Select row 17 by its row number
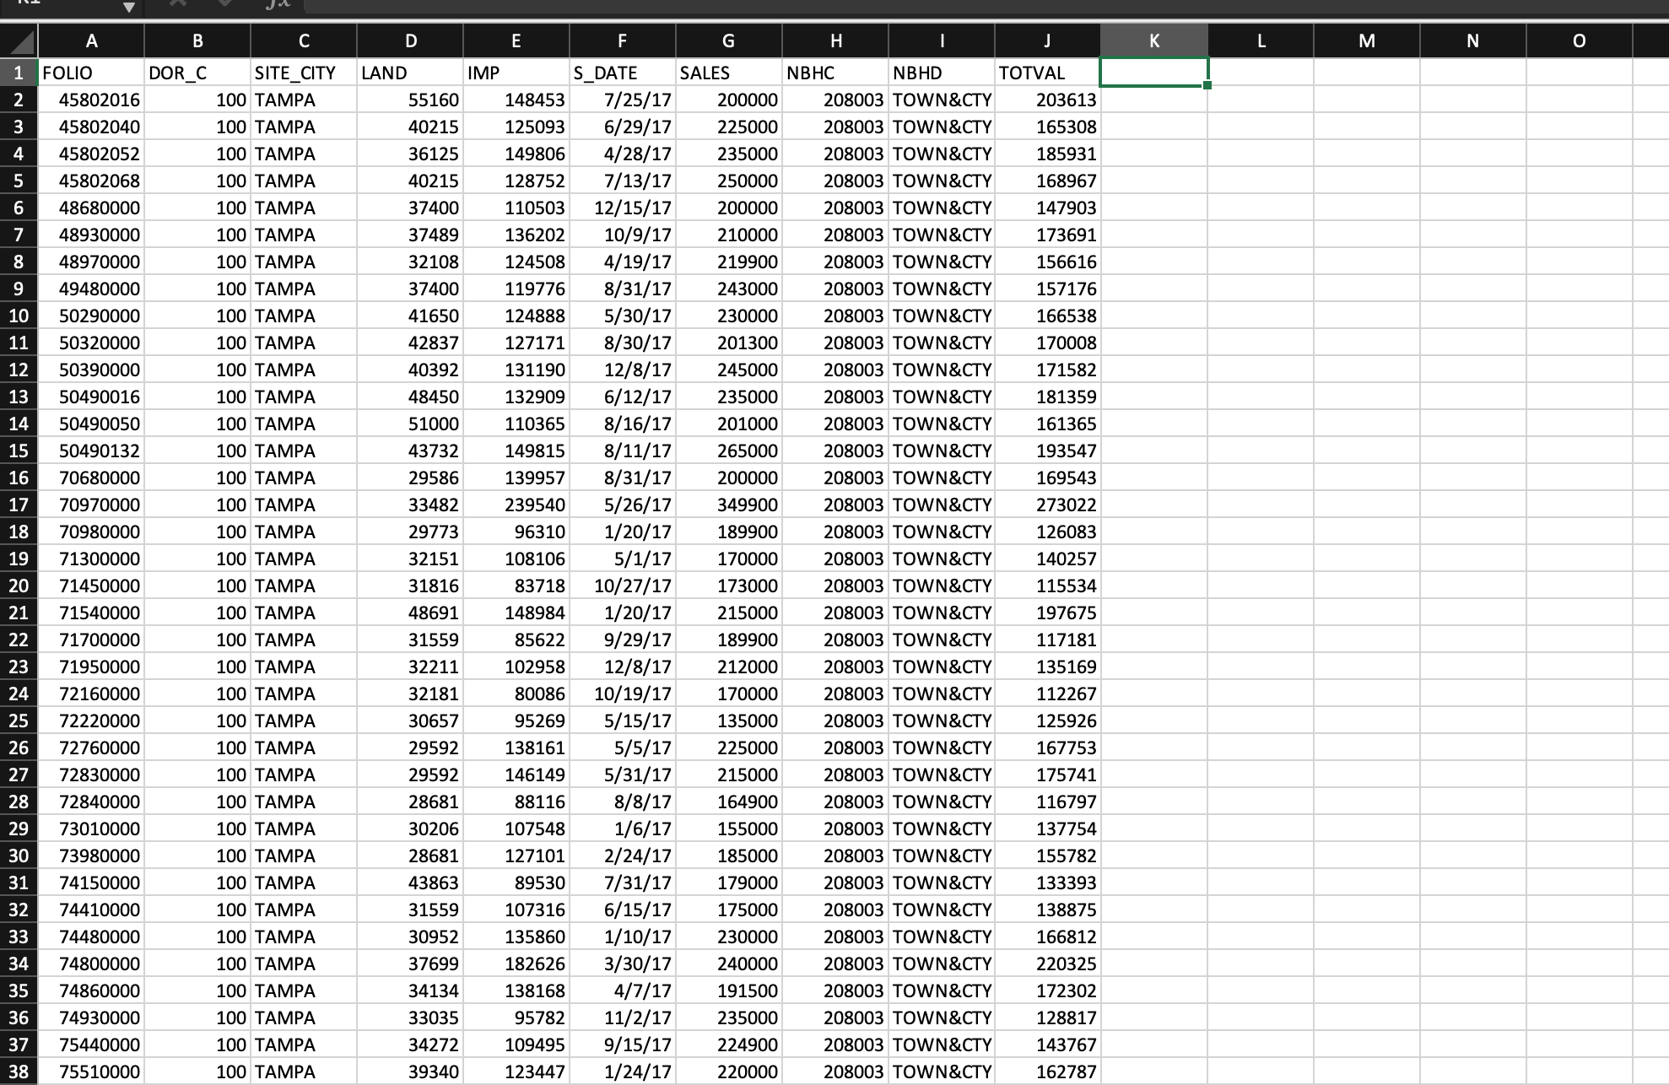The height and width of the screenshot is (1085, 1669). (20, 505)
